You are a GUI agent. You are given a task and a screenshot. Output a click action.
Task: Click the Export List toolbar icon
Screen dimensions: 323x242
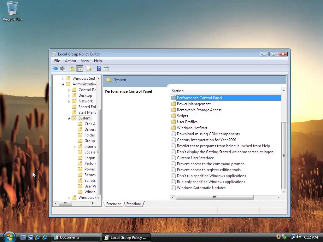pyautogui.click(x=89, y=68)
